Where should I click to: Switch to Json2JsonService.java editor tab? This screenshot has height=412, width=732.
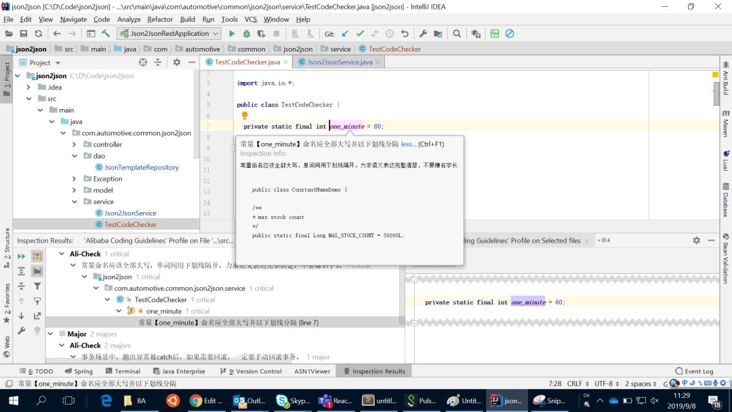click(340, 62)
